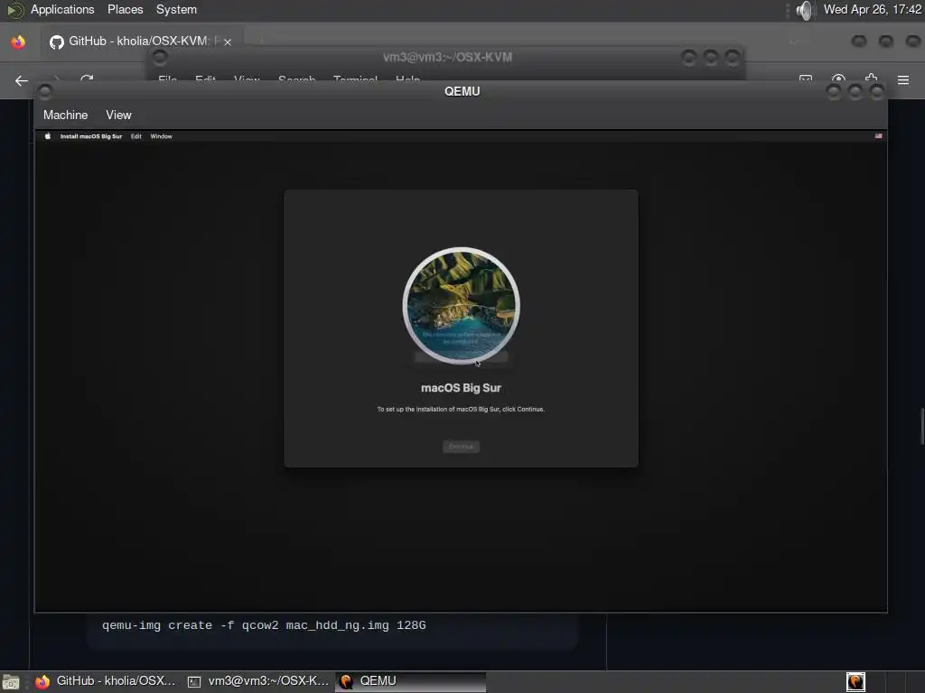The image size is (925, 693).
Task: Open the System menu in top panel
Action: click(x=176, y=9)
